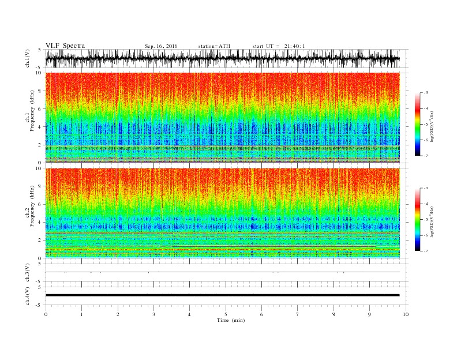
Task: Click the thick ch.4 voltage trace
Action: coord(223,295)
